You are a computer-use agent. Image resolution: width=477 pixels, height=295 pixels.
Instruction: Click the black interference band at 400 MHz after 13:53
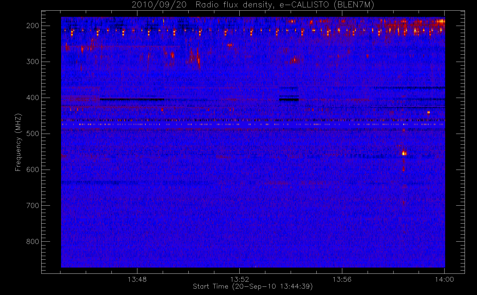(289, 100)
